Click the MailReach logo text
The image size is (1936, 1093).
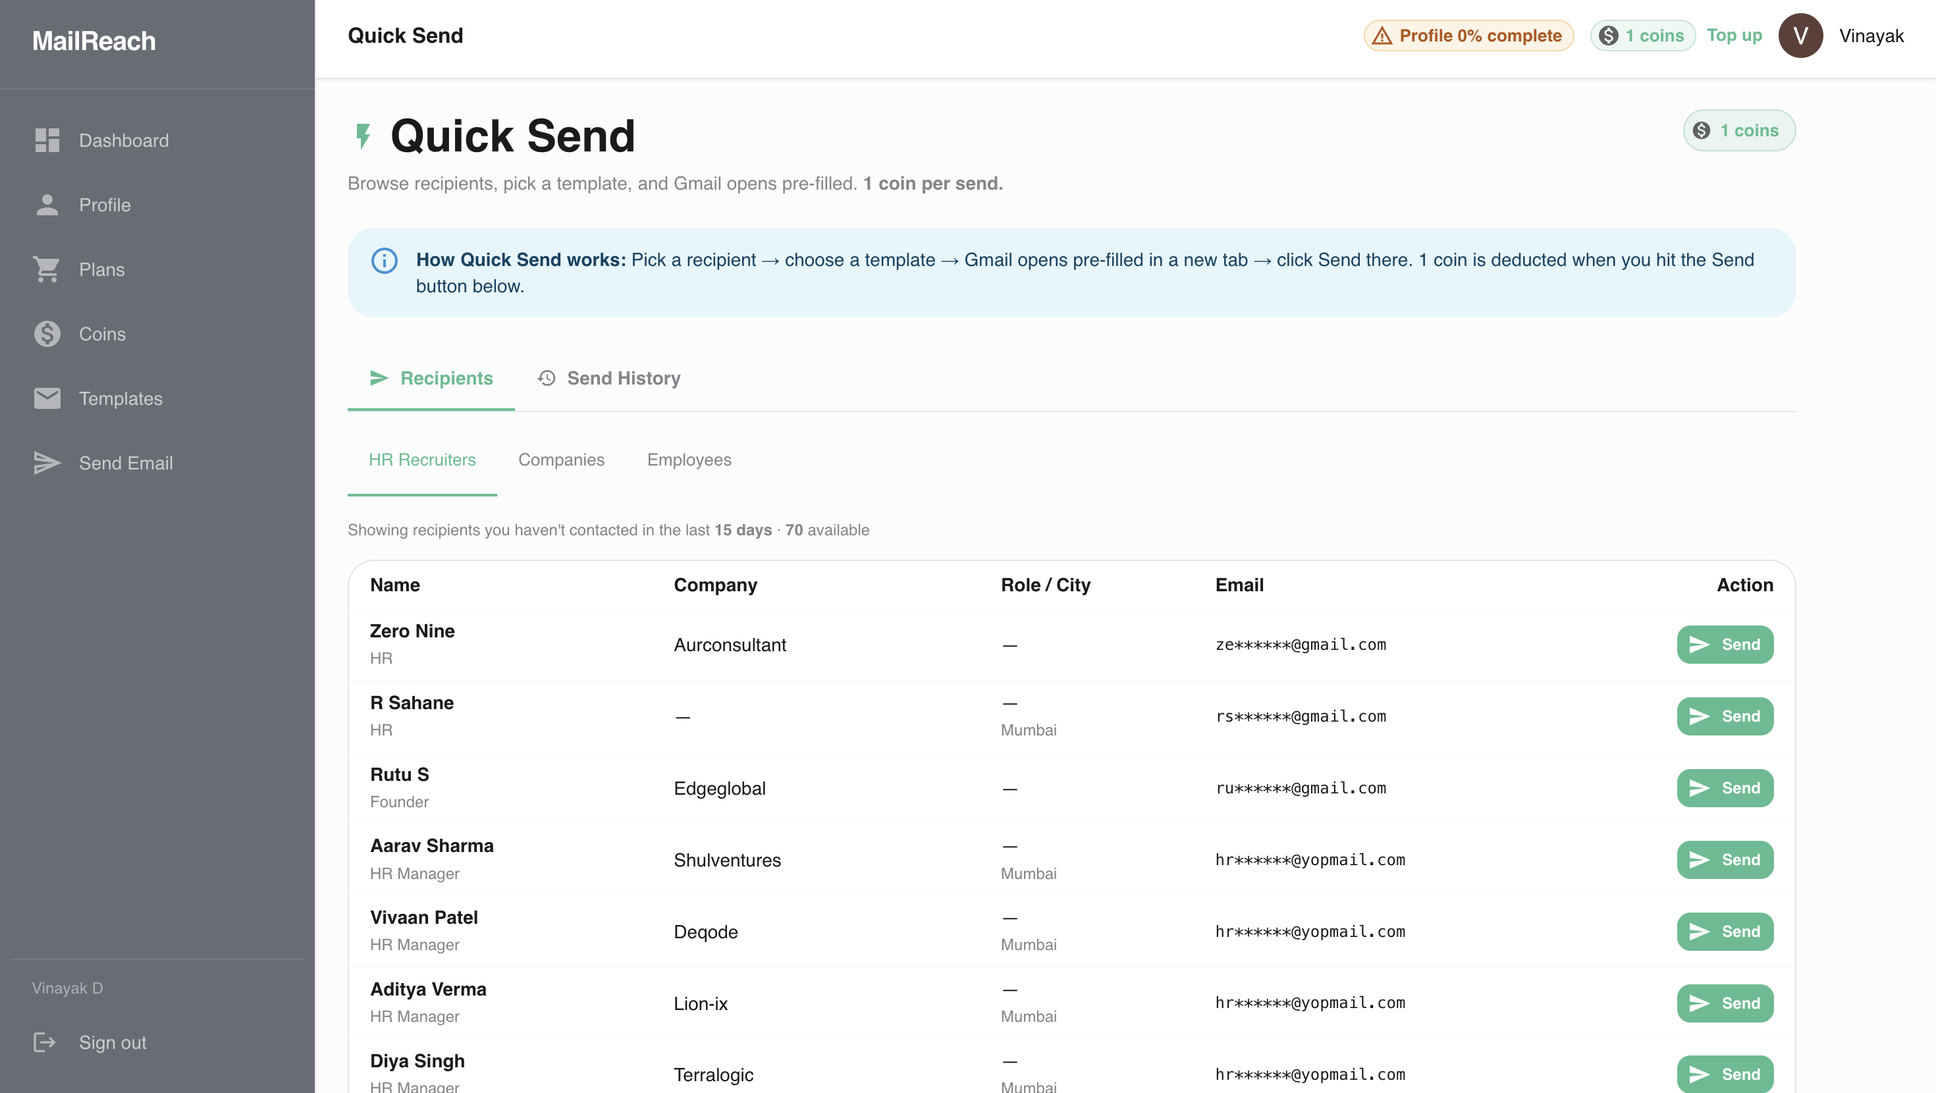point(94,41)
